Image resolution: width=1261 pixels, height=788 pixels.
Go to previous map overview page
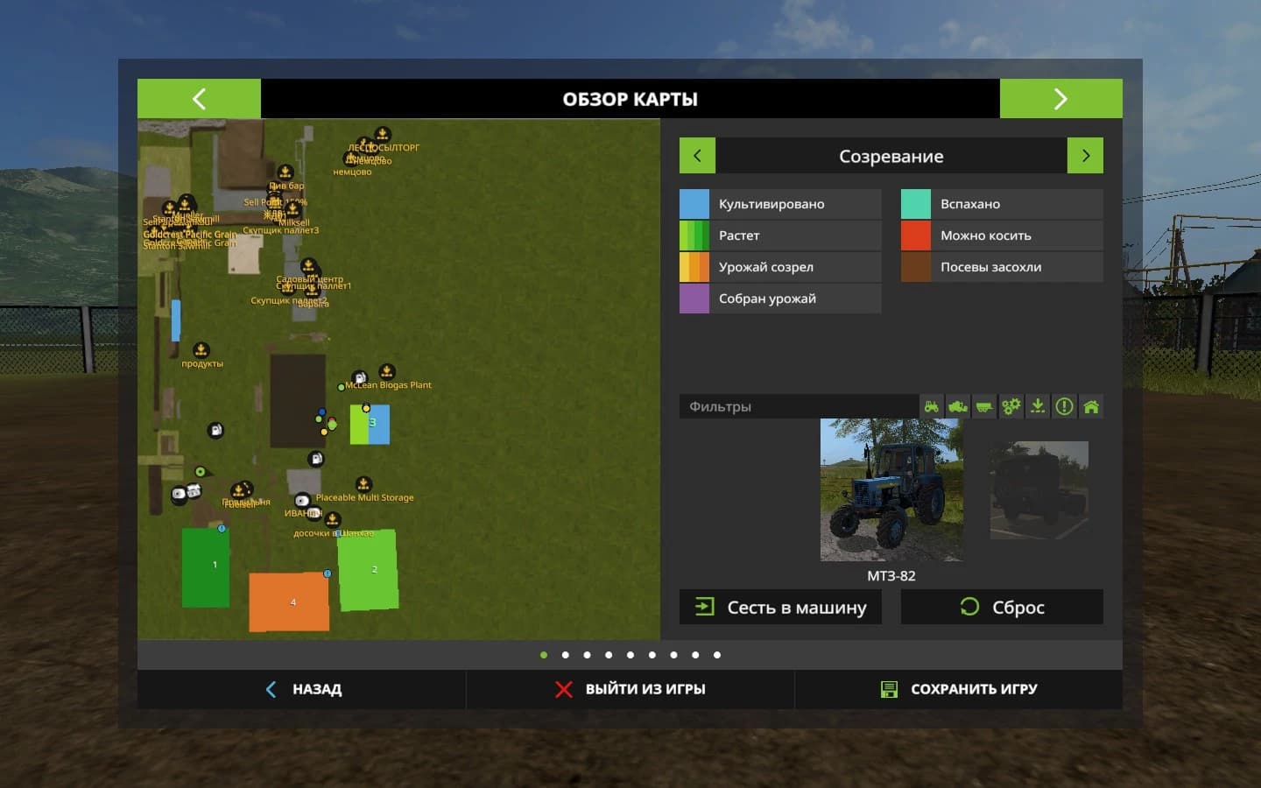point(199,99)
